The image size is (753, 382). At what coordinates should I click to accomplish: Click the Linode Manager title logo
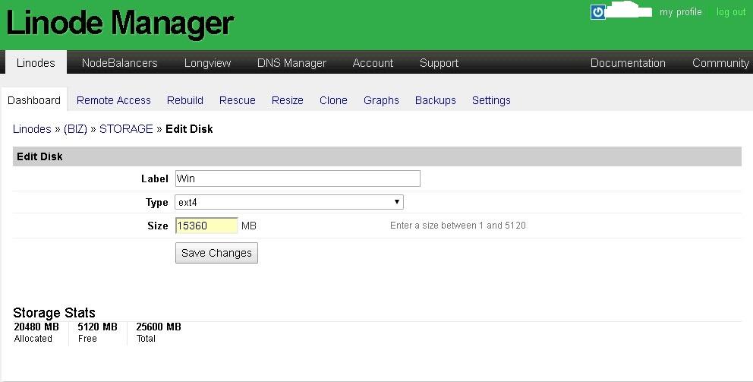[x=120, y=23]
